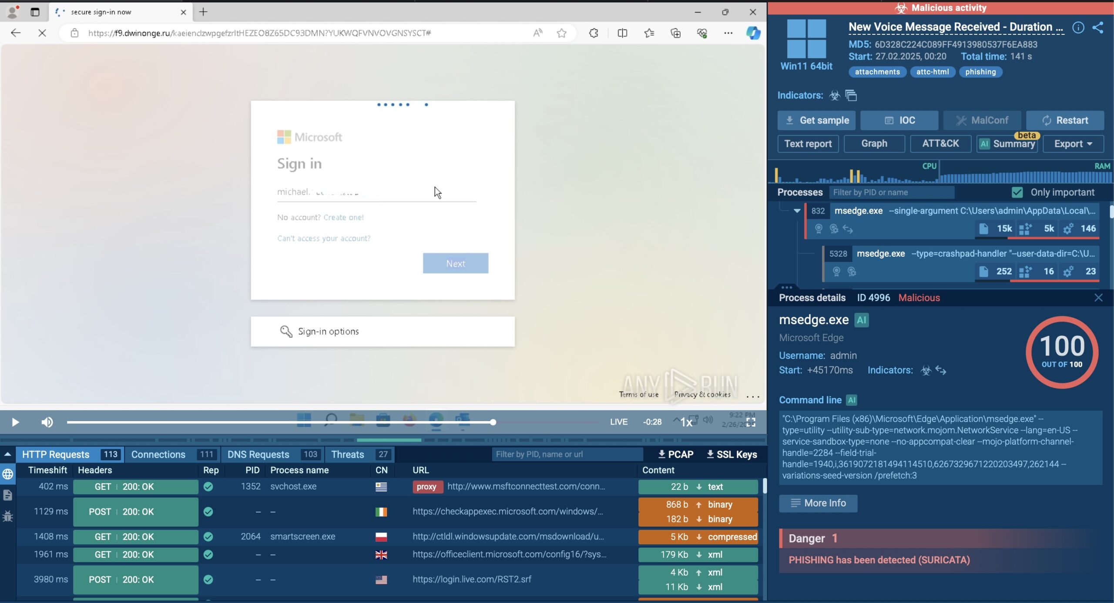Click Filter by PID or name field
Viewport: 1114px width, 603px height.
click(892, 192)
